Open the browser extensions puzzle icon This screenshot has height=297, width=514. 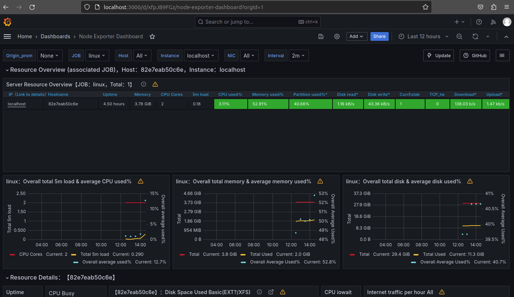[x=494, y=7]
